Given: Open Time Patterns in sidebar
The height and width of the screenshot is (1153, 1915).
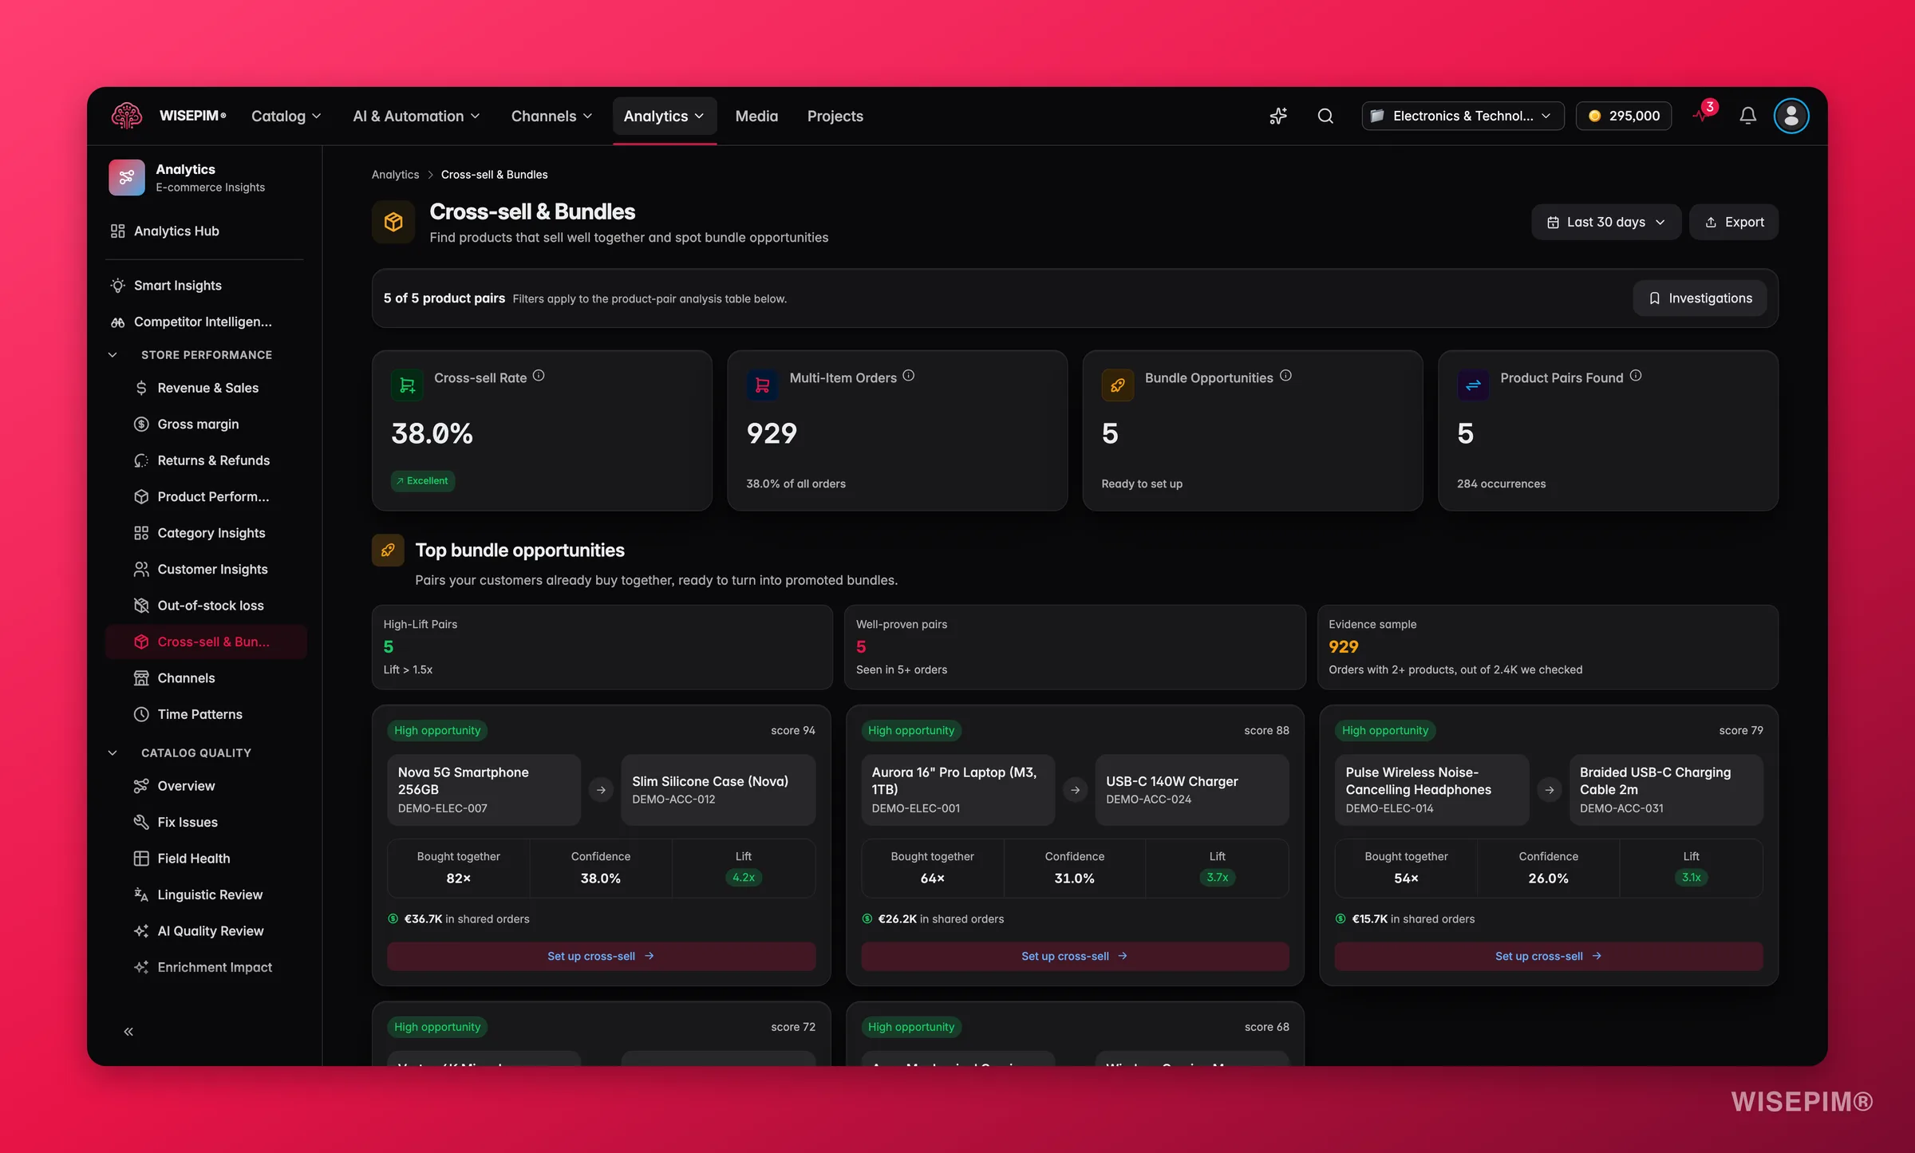Looking at the screenshot, I should (205, 713).
